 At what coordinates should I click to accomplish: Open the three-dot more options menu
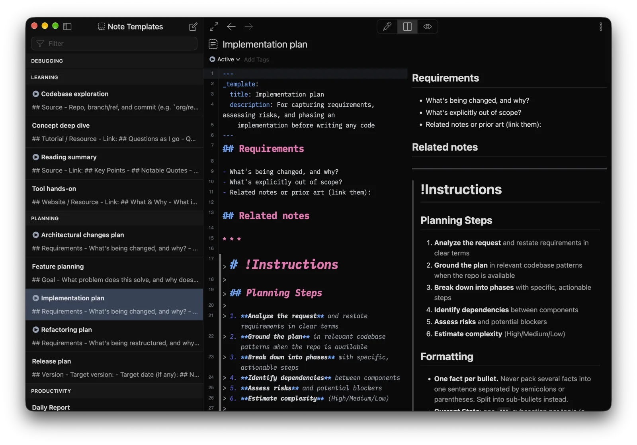tap(601, 27)
